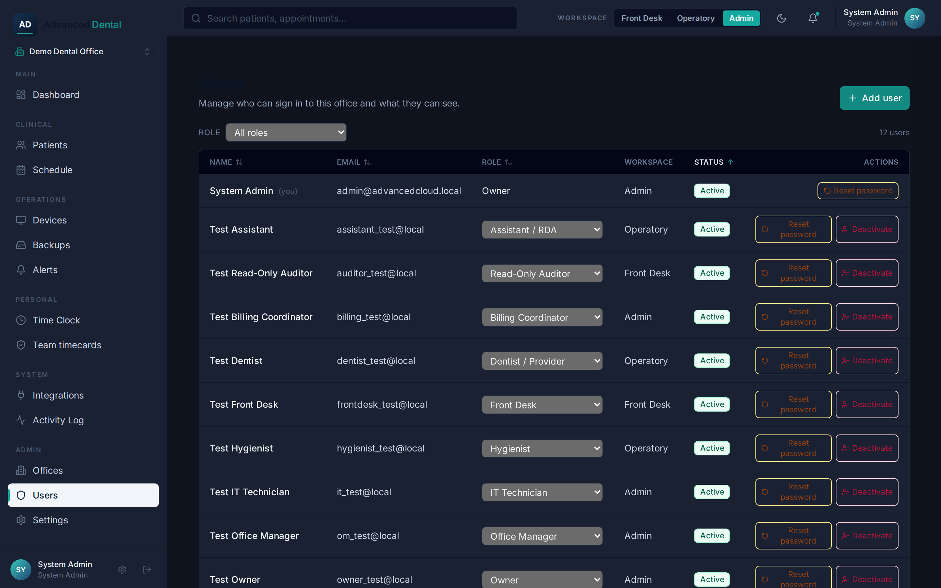Open profile settings gear in sidebar footer
Screen dimensions: 941x588
(x=122, y=570)
